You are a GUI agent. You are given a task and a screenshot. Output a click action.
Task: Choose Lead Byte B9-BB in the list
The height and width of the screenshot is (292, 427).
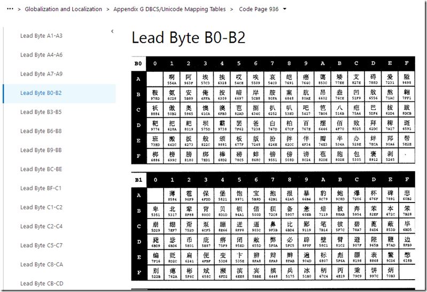(41, 150)
